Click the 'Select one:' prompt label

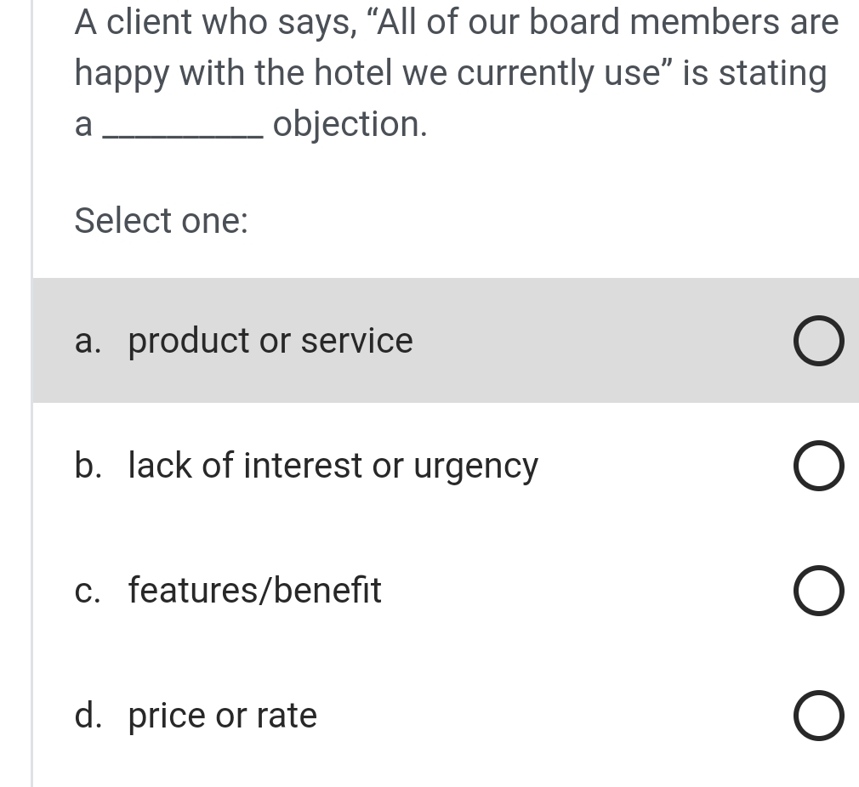[162, 221]
